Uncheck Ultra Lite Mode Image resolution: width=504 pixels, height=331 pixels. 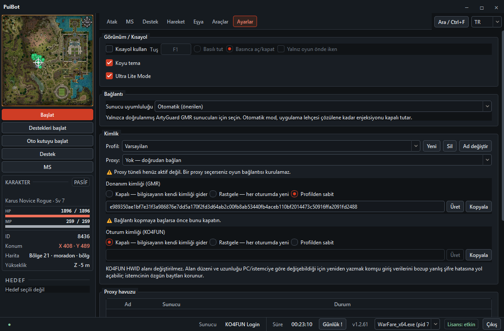(x=109, y=76)
